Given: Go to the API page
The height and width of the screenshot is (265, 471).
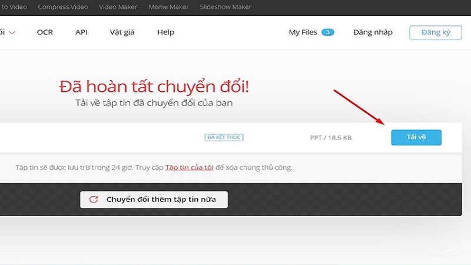Looking at the screenshot, I should [81, 32].
